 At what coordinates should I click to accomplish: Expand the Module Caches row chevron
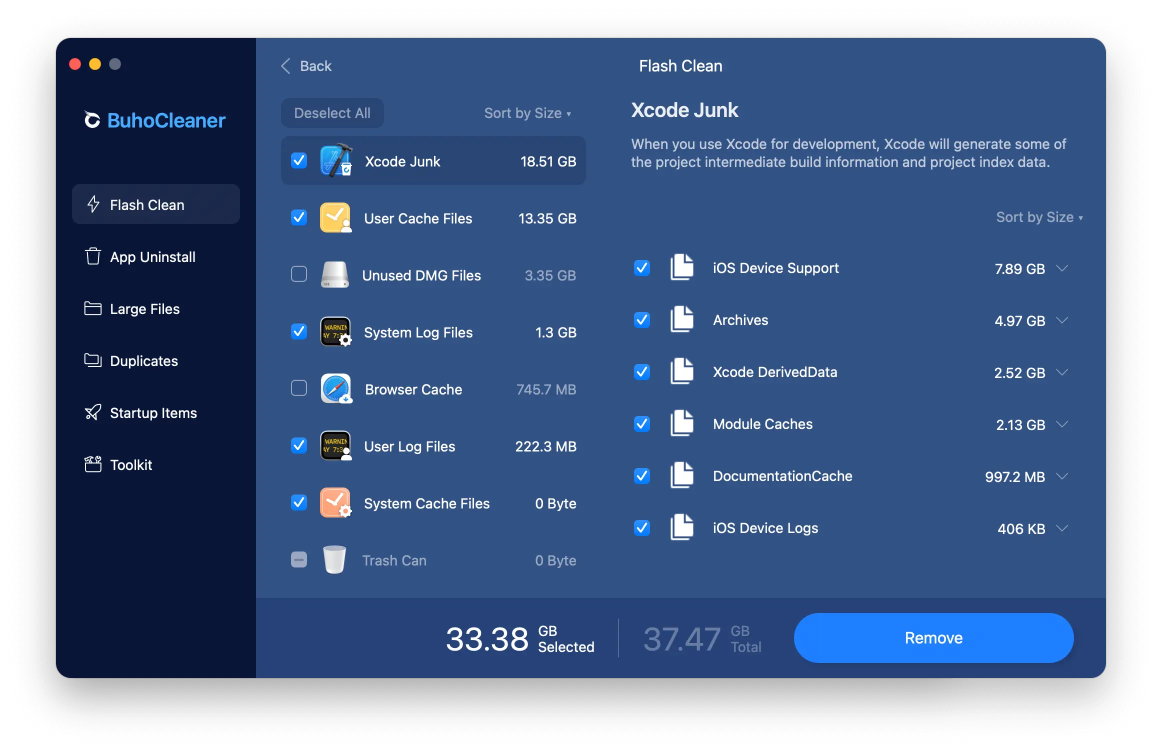pos(1062,424)
